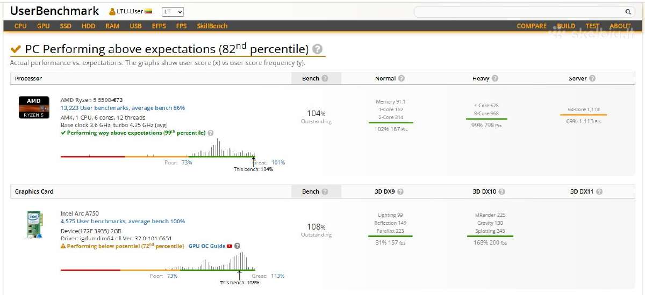This screenshot has width=645, height=295.
Task: Open the RAM menu item
Action: (112, 26)
